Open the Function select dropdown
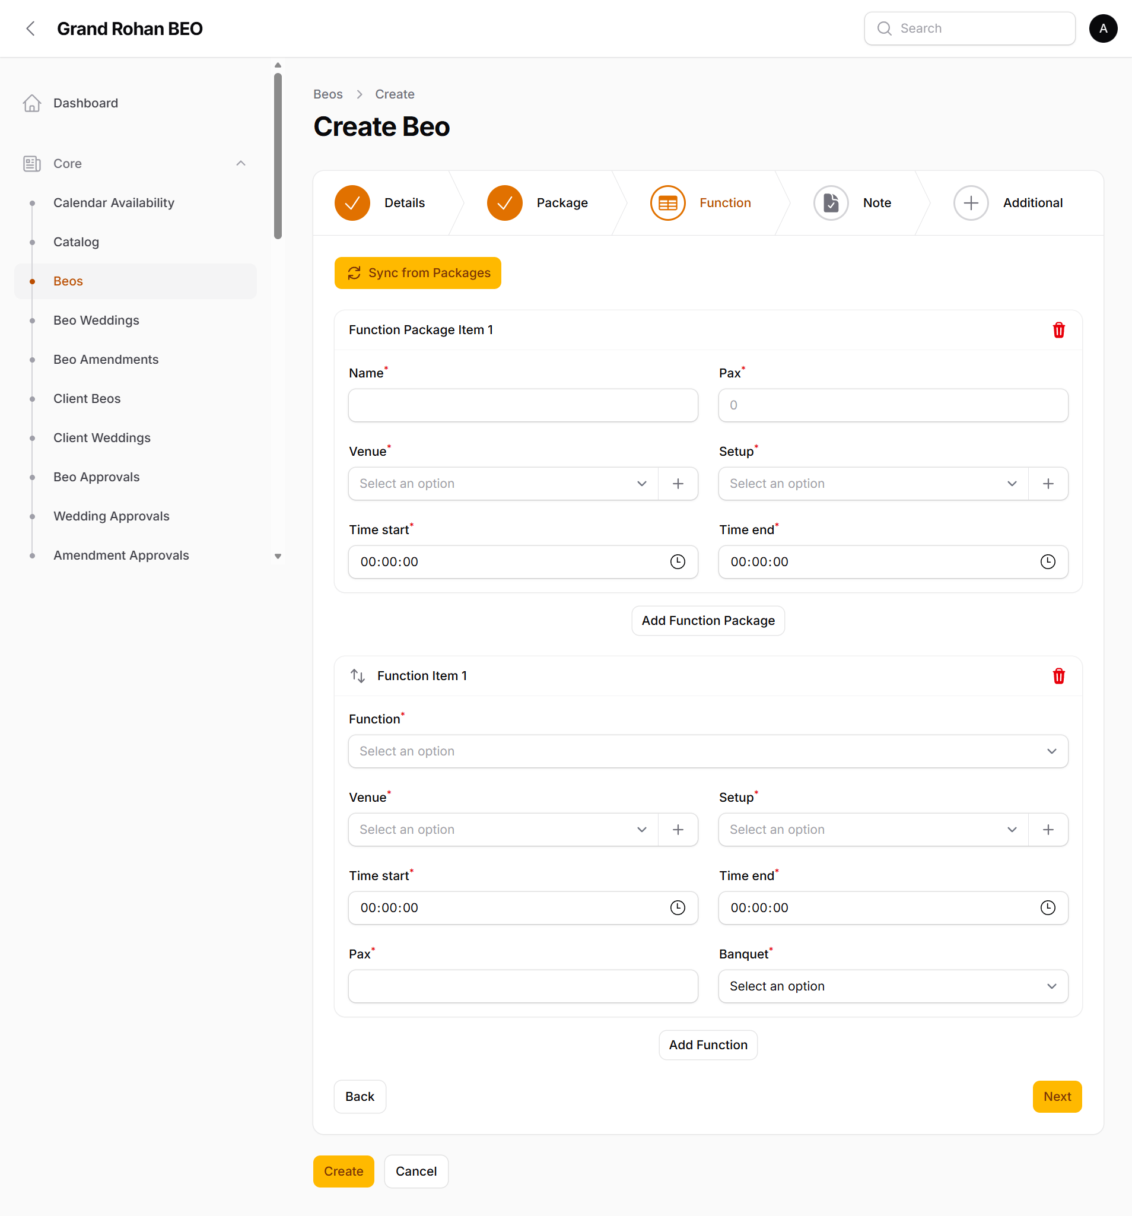This screenshot has height=1216, width=1132. (x=708, y=751)
